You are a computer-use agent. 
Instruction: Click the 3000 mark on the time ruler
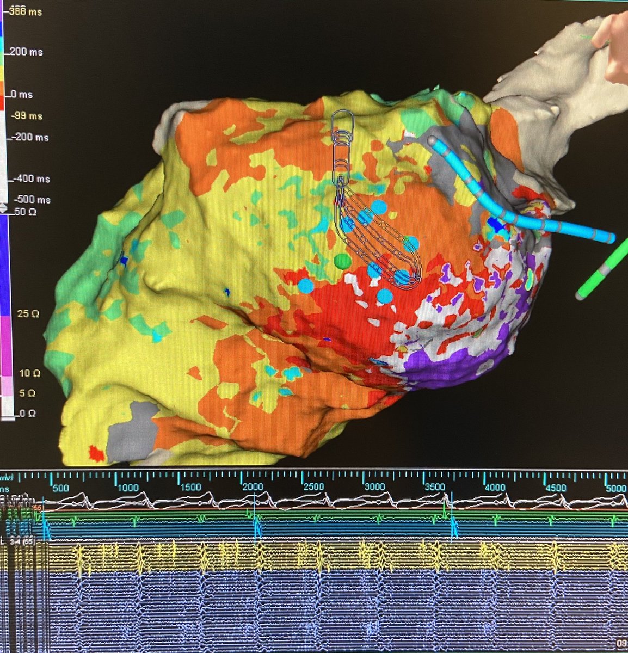tap(374, 488)
